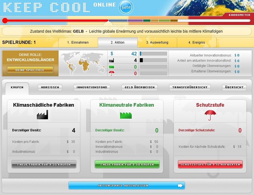Buy 1 climate-neutral factory for $50
Image resolution: width=254 pixels, height=195 pixels.
(127, 164)
